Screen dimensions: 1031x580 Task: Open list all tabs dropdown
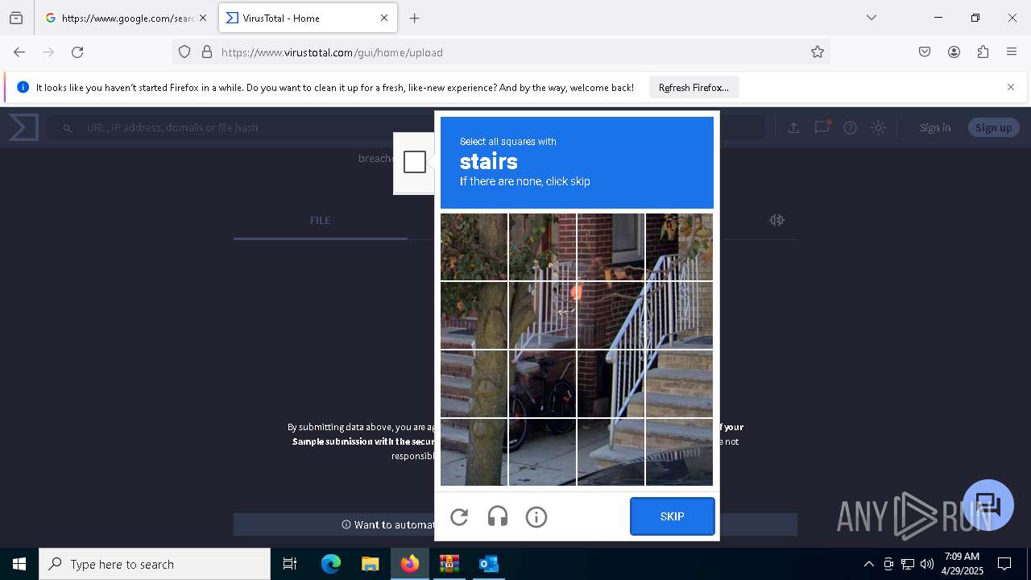(x=872, y=18)
